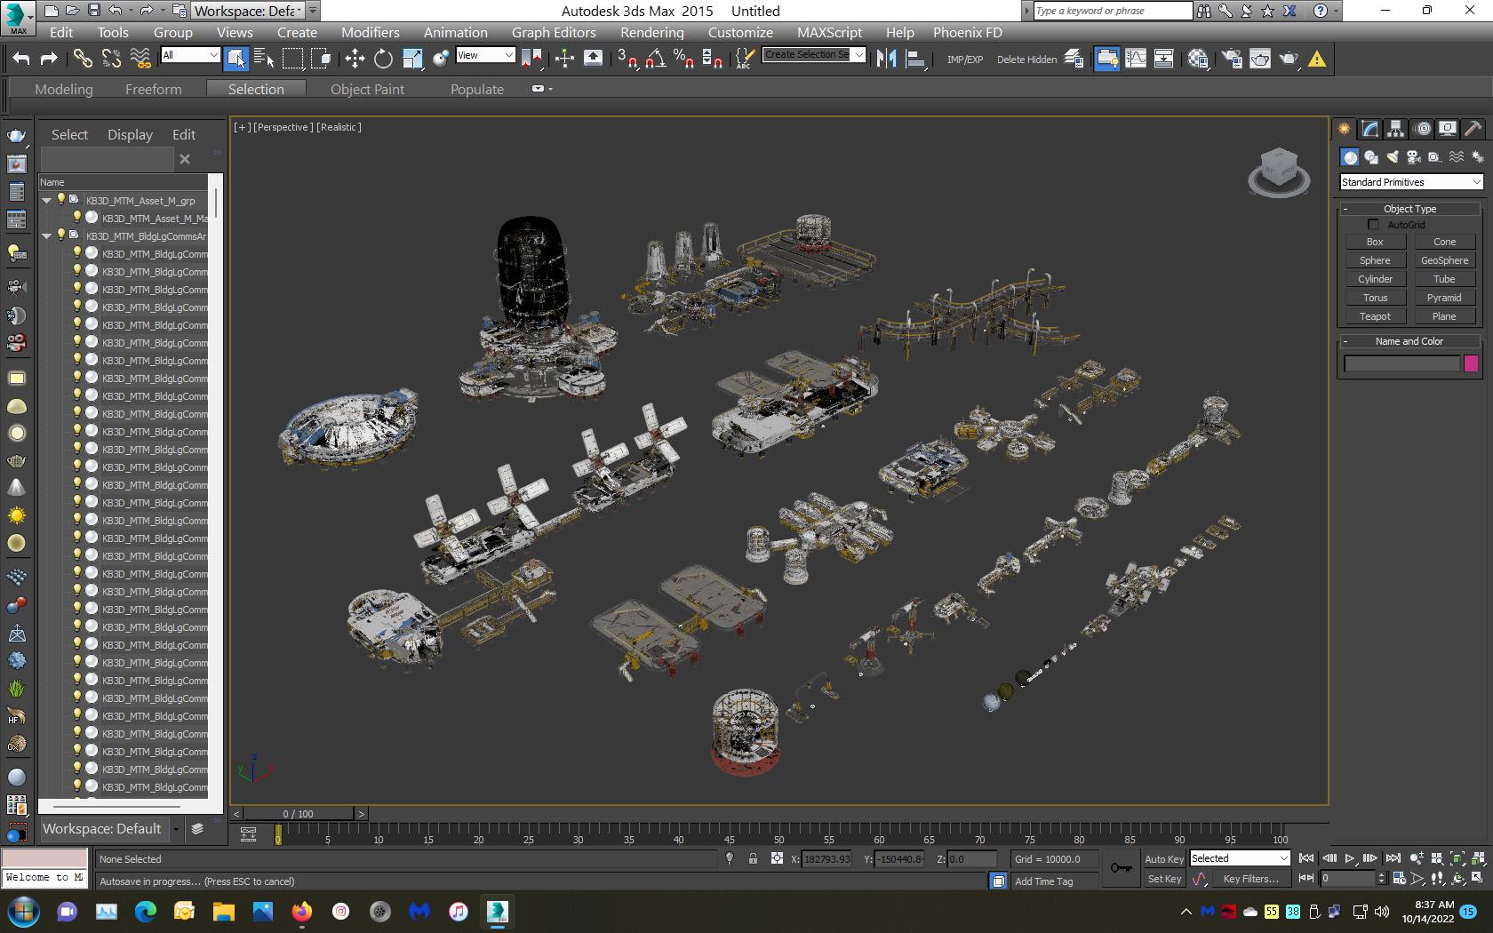Click the Undo arrow in the main toolbar
The image size is (1493, 933).
coord(21,59)
